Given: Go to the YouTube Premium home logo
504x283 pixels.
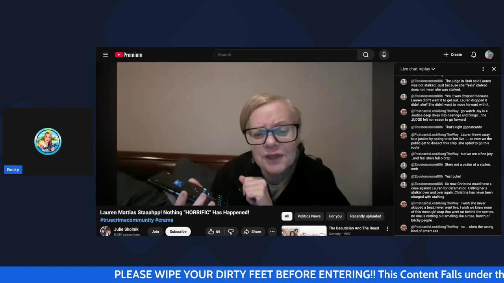Looking at the screenshot, I should [x=129, y=55].
